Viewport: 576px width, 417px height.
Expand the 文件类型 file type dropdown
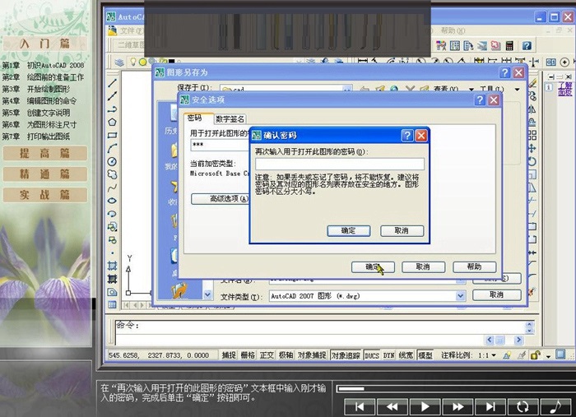click(x=460, y=296)
